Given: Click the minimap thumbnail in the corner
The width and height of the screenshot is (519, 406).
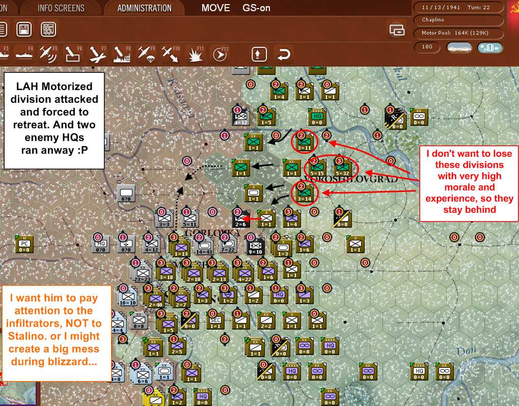Looking at the screenshot, I should 18,394.
